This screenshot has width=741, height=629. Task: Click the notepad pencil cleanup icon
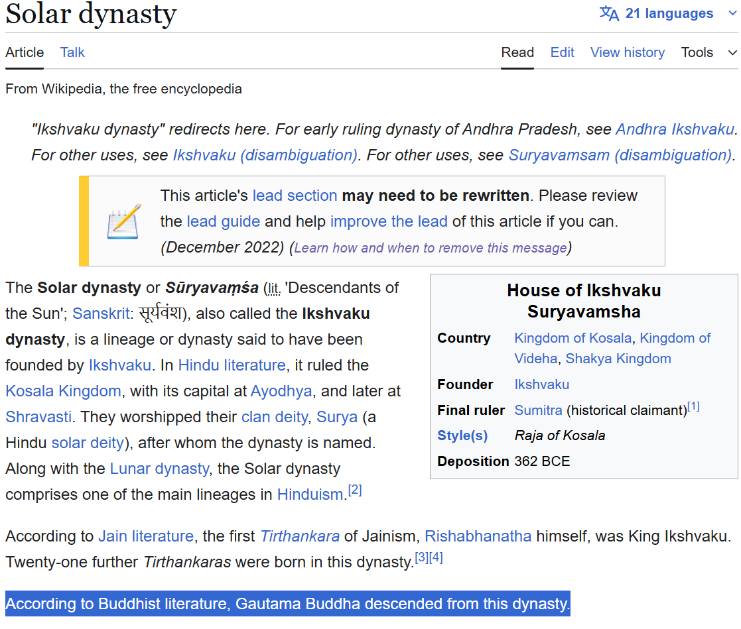(124, 221)
